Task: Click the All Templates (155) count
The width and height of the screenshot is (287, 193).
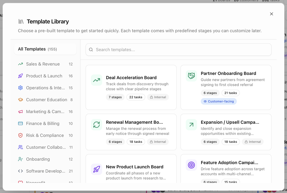Action: pos(52,49)
